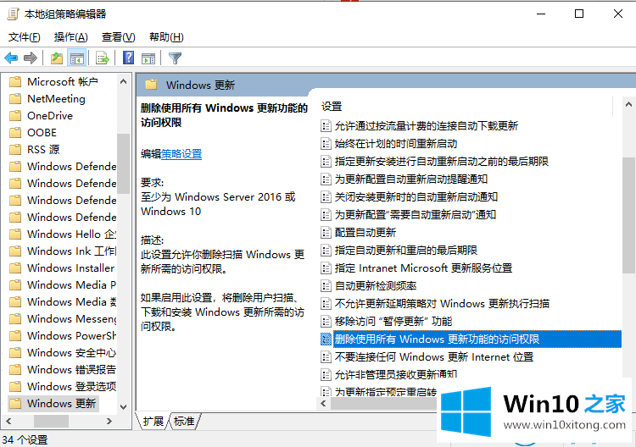Select 为更新配置“需要自动重新启动”通知 setting

pyautogui.click(x=416, y=214)
